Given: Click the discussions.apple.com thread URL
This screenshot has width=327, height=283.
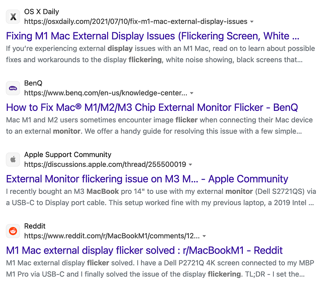Looking at the screenshot, I should click(x=105, y=165).
